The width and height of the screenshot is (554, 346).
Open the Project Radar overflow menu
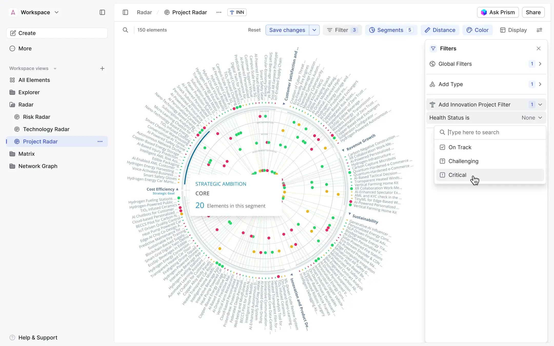(100, 141)
